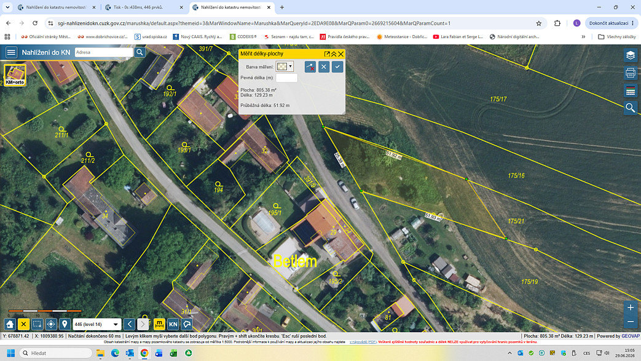Screen dimensions: 641x361
Task: Click the Pevná délka (m) input field
Action: (286, 77)
